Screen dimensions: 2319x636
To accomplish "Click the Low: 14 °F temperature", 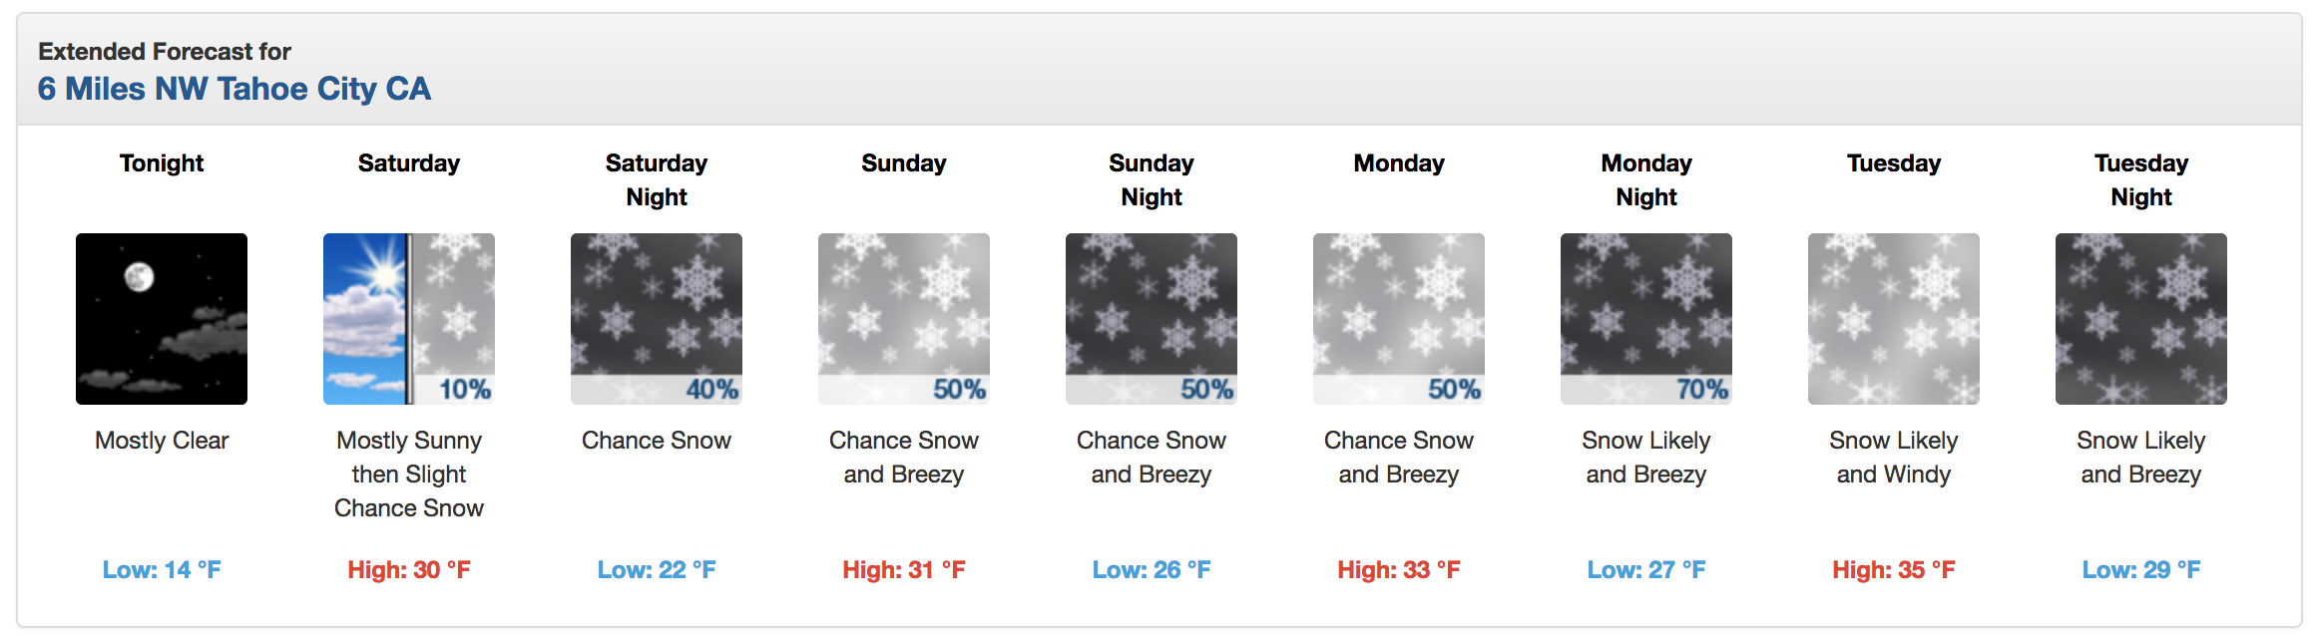I will pyautogui.click(x=162, y=569).
